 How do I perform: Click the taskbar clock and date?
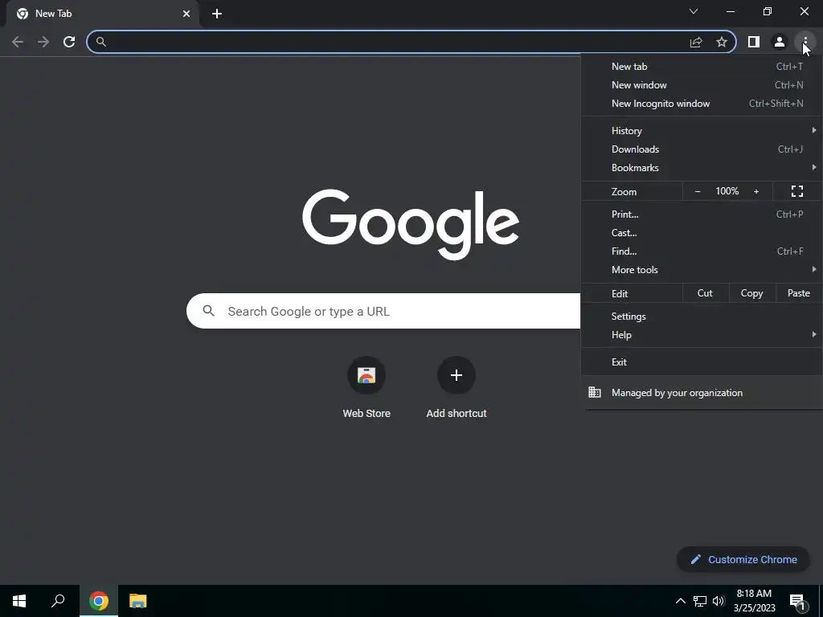coord(754,601)
